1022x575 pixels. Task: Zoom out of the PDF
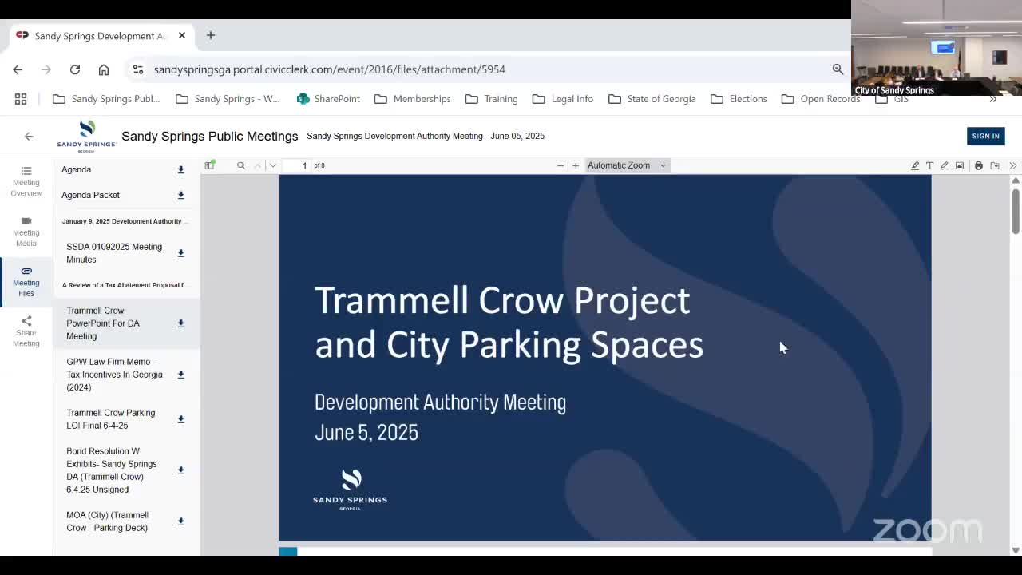(x=561, y=165)
